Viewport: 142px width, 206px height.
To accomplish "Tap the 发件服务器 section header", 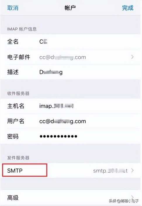I will click(x=18, y=158).
